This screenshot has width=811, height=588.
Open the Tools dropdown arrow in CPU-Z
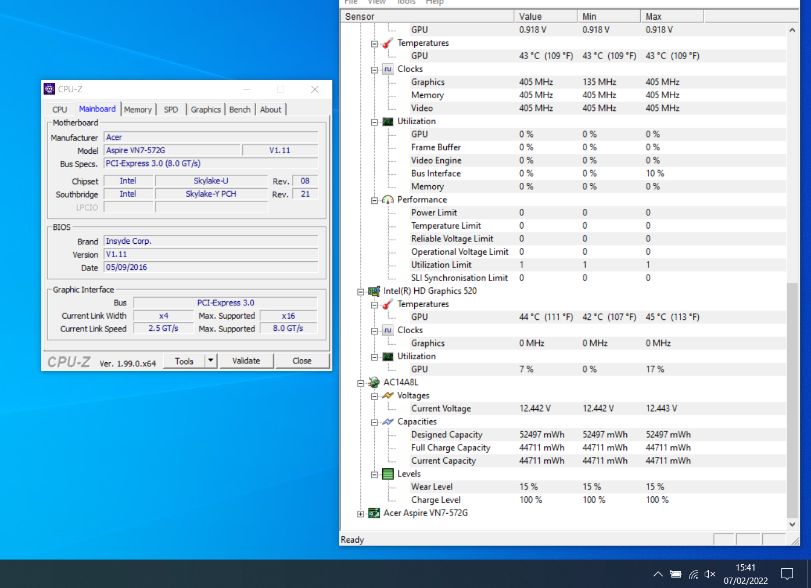(x=211, y=361)
